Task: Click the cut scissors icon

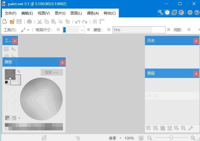Action: tap(40, 22)
